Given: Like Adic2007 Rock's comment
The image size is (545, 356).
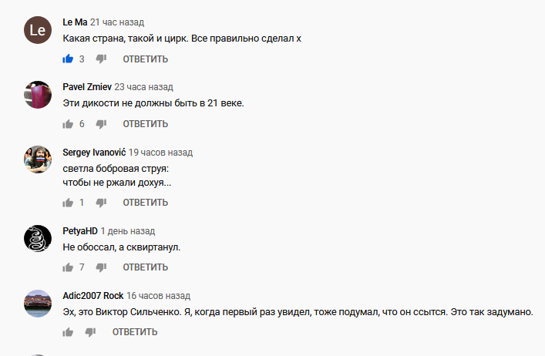Looking at the screenshot, I should pyautogui.click(x=68, y=331).
